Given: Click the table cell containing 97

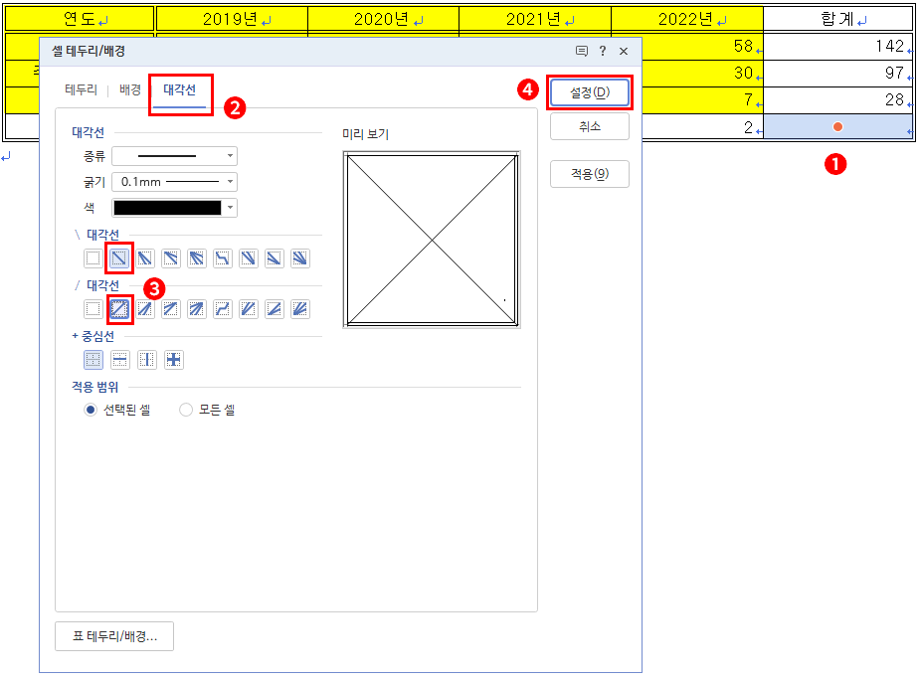Looking at the screenshot, I should point(838,74).
